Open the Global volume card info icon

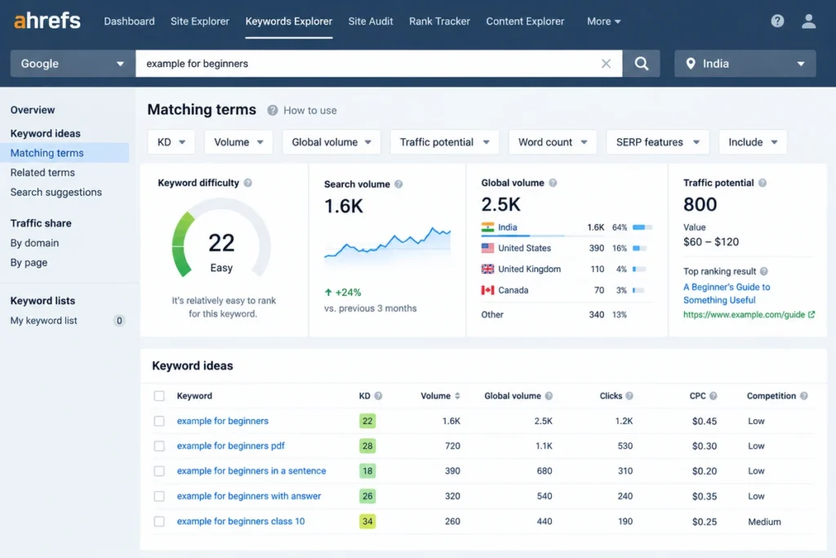553,182
